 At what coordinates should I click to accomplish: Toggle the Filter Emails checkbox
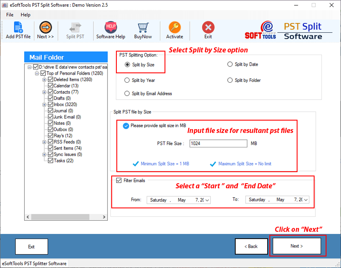click(119, 181)
